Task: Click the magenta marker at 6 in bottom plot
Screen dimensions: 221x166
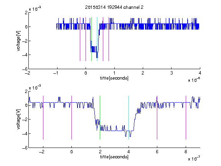Action: 157,118
